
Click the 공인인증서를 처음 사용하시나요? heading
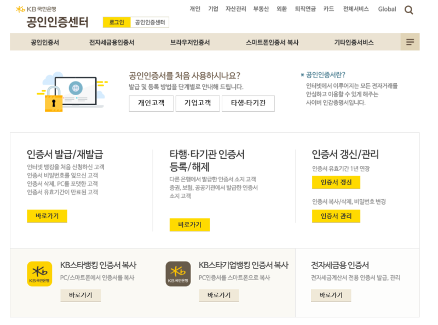[185, 76]
